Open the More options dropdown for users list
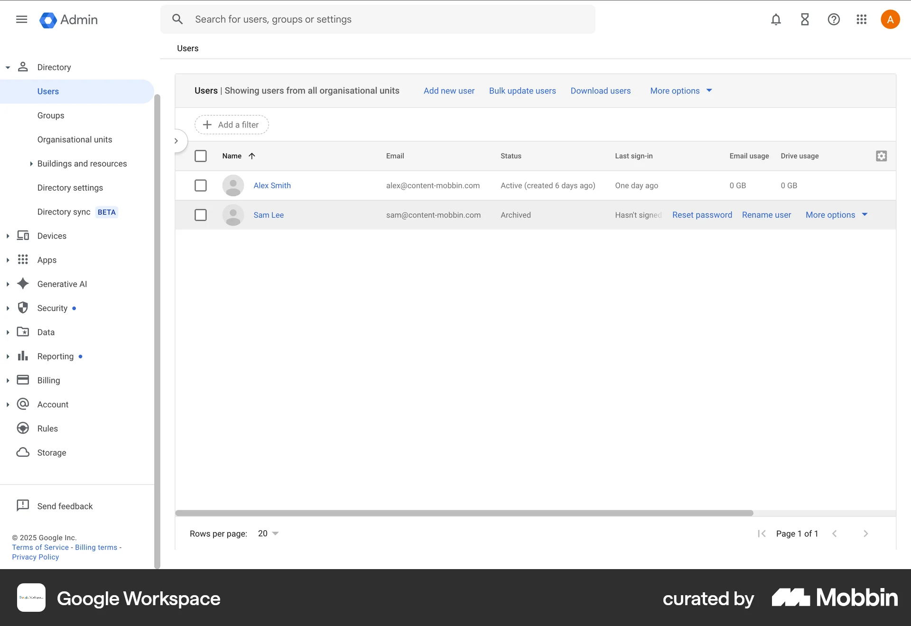The height and width of the screenshot is (626, 911). point(680,91)
